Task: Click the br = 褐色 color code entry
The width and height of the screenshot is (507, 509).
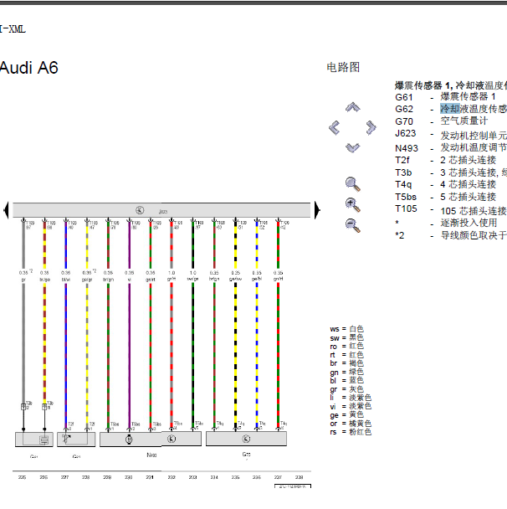Action: (346, 363)
